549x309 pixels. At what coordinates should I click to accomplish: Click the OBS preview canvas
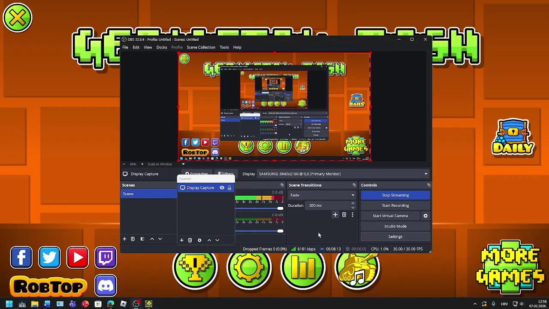point(274,106)
